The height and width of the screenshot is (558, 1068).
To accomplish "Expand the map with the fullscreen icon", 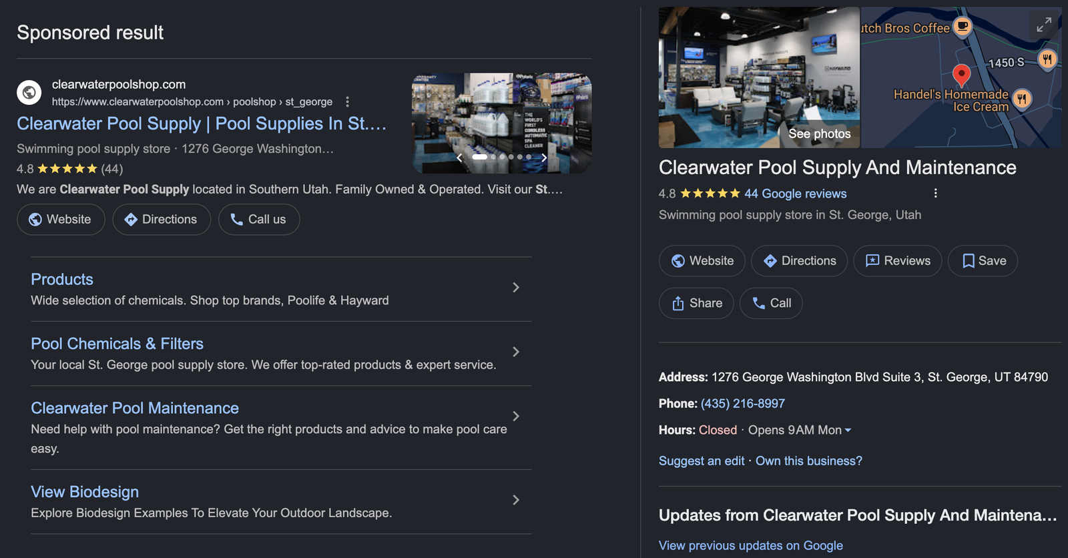I will point(1044,25).
